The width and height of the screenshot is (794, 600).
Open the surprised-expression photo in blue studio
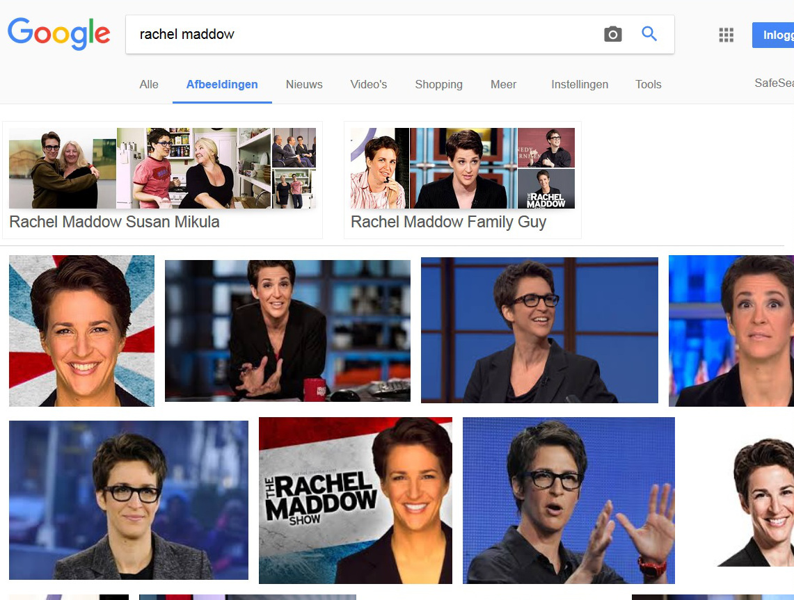[731, 331]
